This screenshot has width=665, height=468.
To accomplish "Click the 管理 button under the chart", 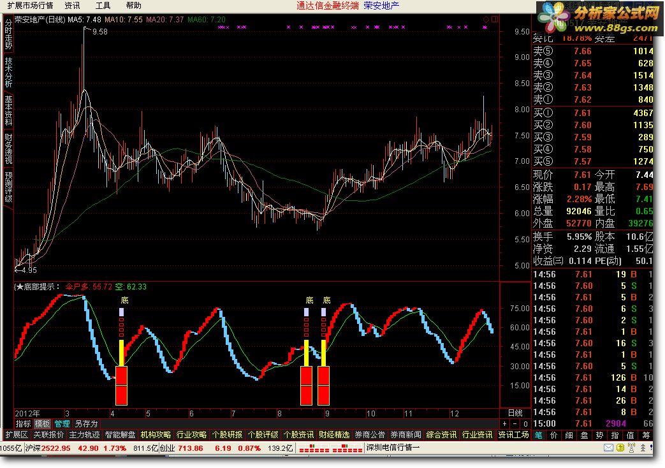I will [62, 423].
